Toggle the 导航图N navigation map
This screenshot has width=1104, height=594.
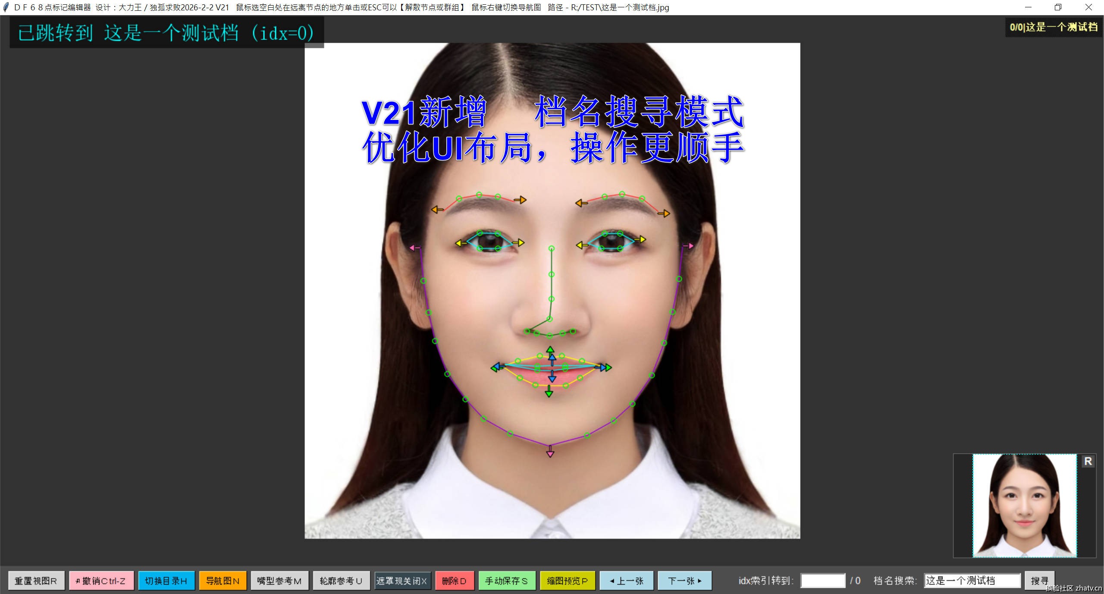click(223, 581)
